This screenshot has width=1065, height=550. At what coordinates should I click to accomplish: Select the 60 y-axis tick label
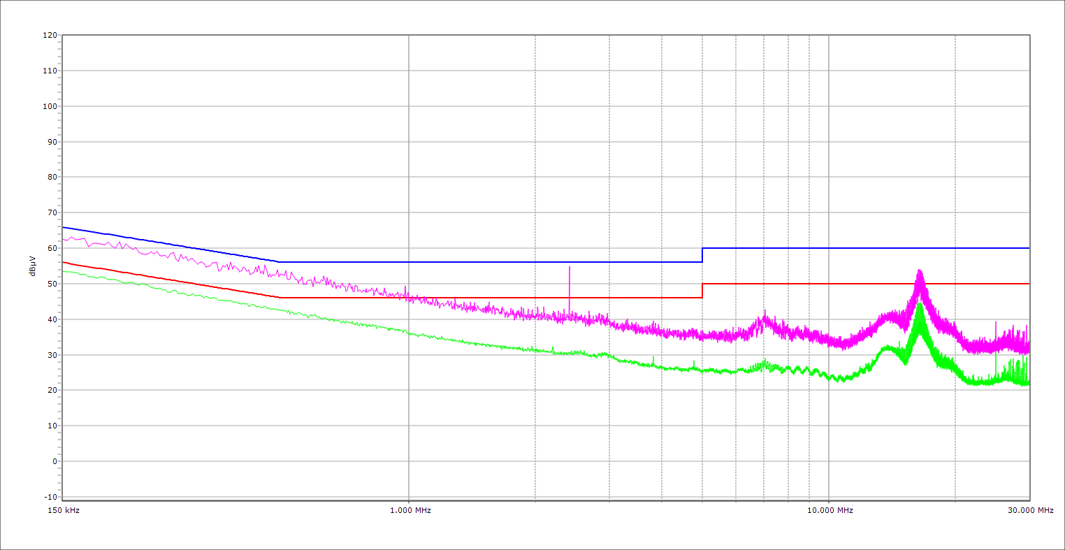52,248
